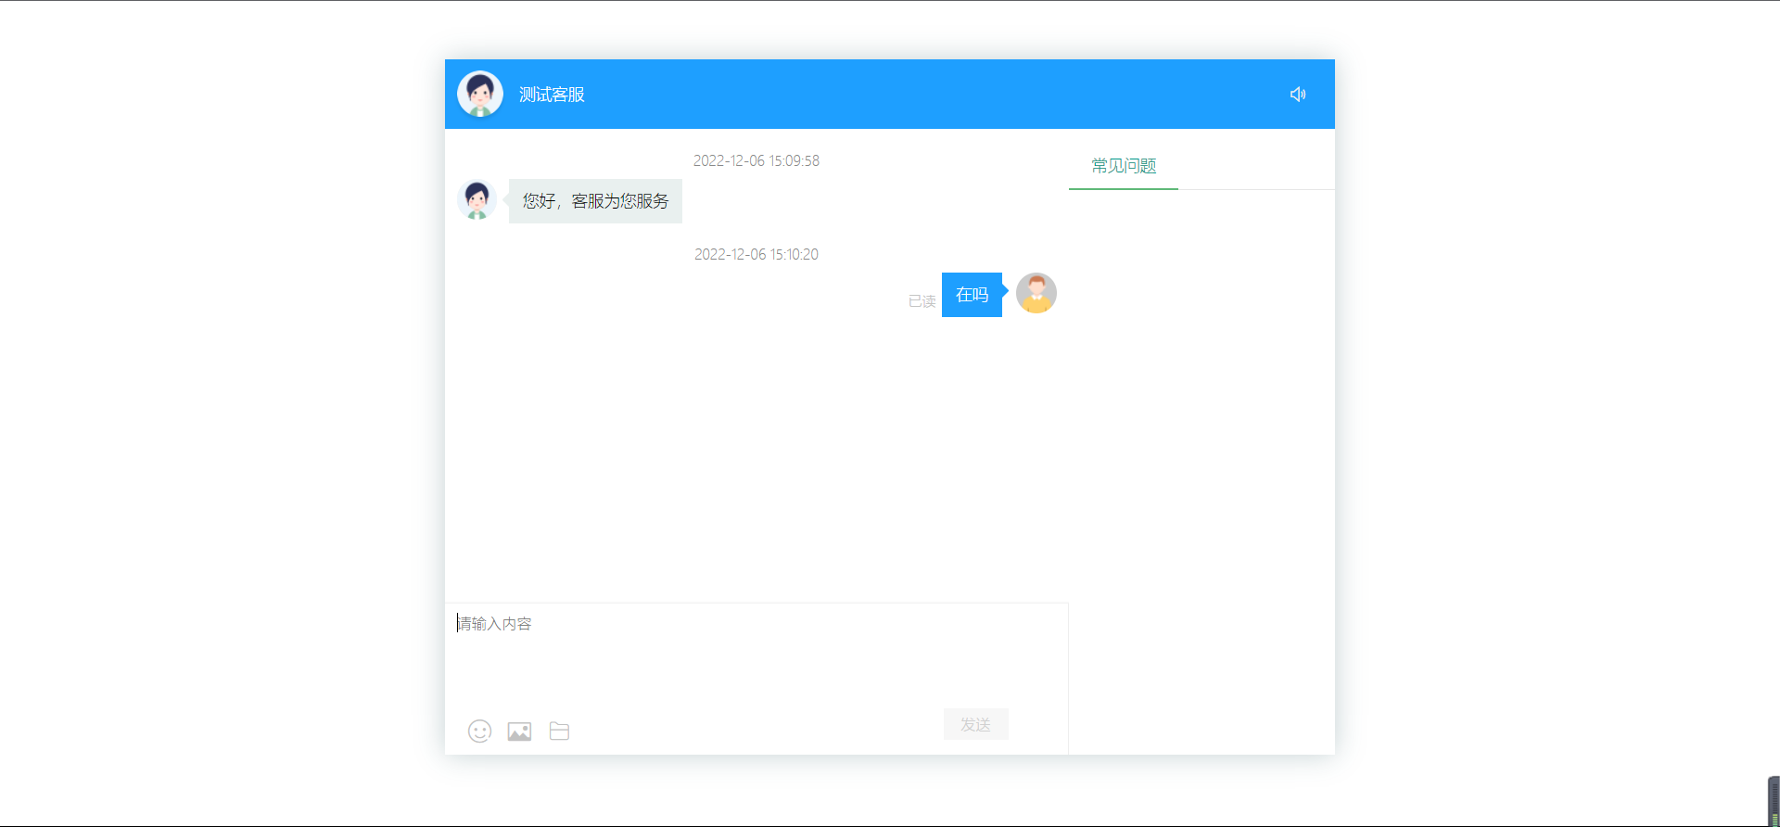
Task: Click the customer avatar beside 在吗
Action: [x=1036, y=294]
